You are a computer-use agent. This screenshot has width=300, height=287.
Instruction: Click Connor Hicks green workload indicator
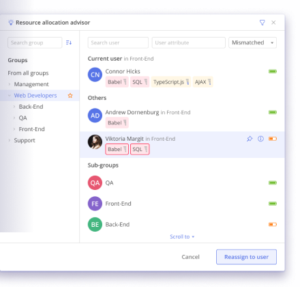[273, 72]
